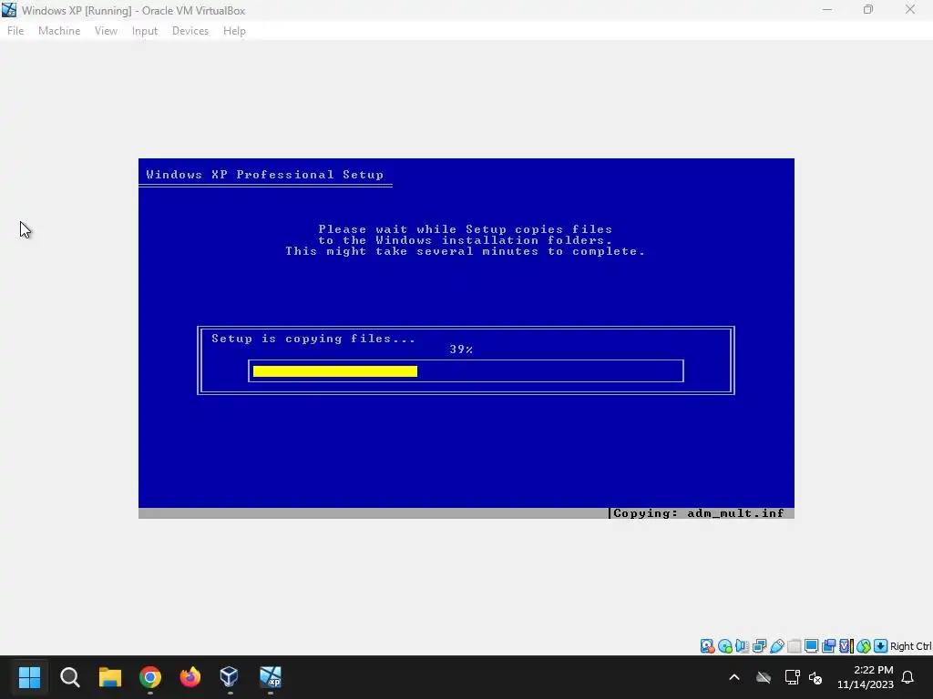Click the 'Please wait while Setup copies files' line
The width and height of the screenshot is (933, 699).
tap(466, 229)
